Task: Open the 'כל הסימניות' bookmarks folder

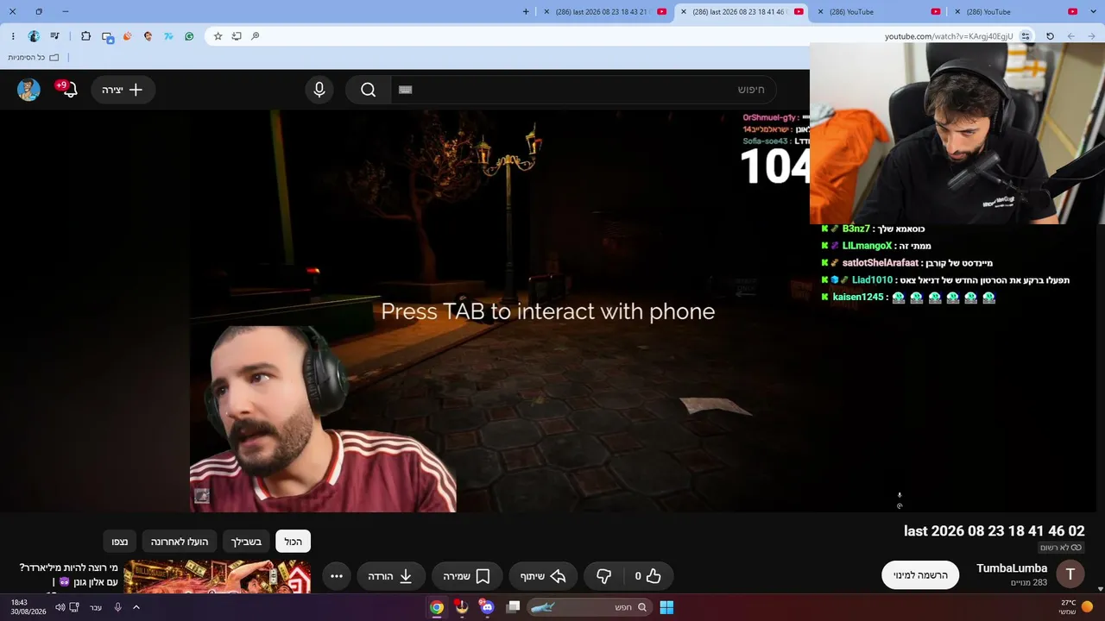Action: coord(34,57)
